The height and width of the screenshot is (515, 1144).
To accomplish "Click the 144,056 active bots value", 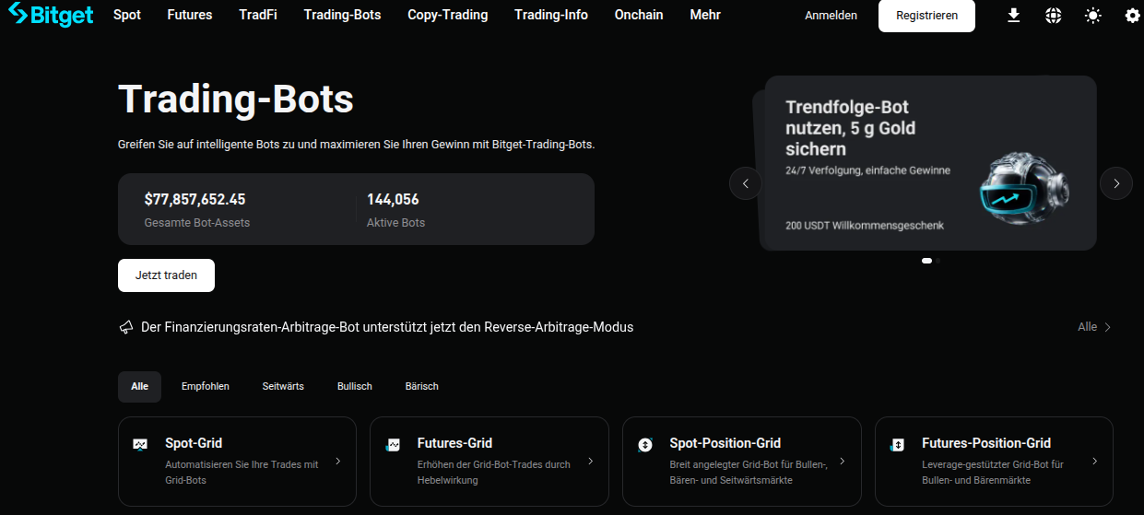I will pos(393,199).
